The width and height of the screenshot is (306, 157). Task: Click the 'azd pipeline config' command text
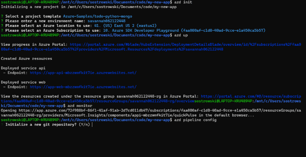(x=196, y=120)
